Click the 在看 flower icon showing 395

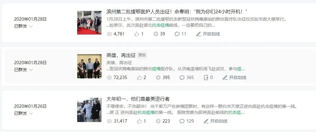pos(158,78)
